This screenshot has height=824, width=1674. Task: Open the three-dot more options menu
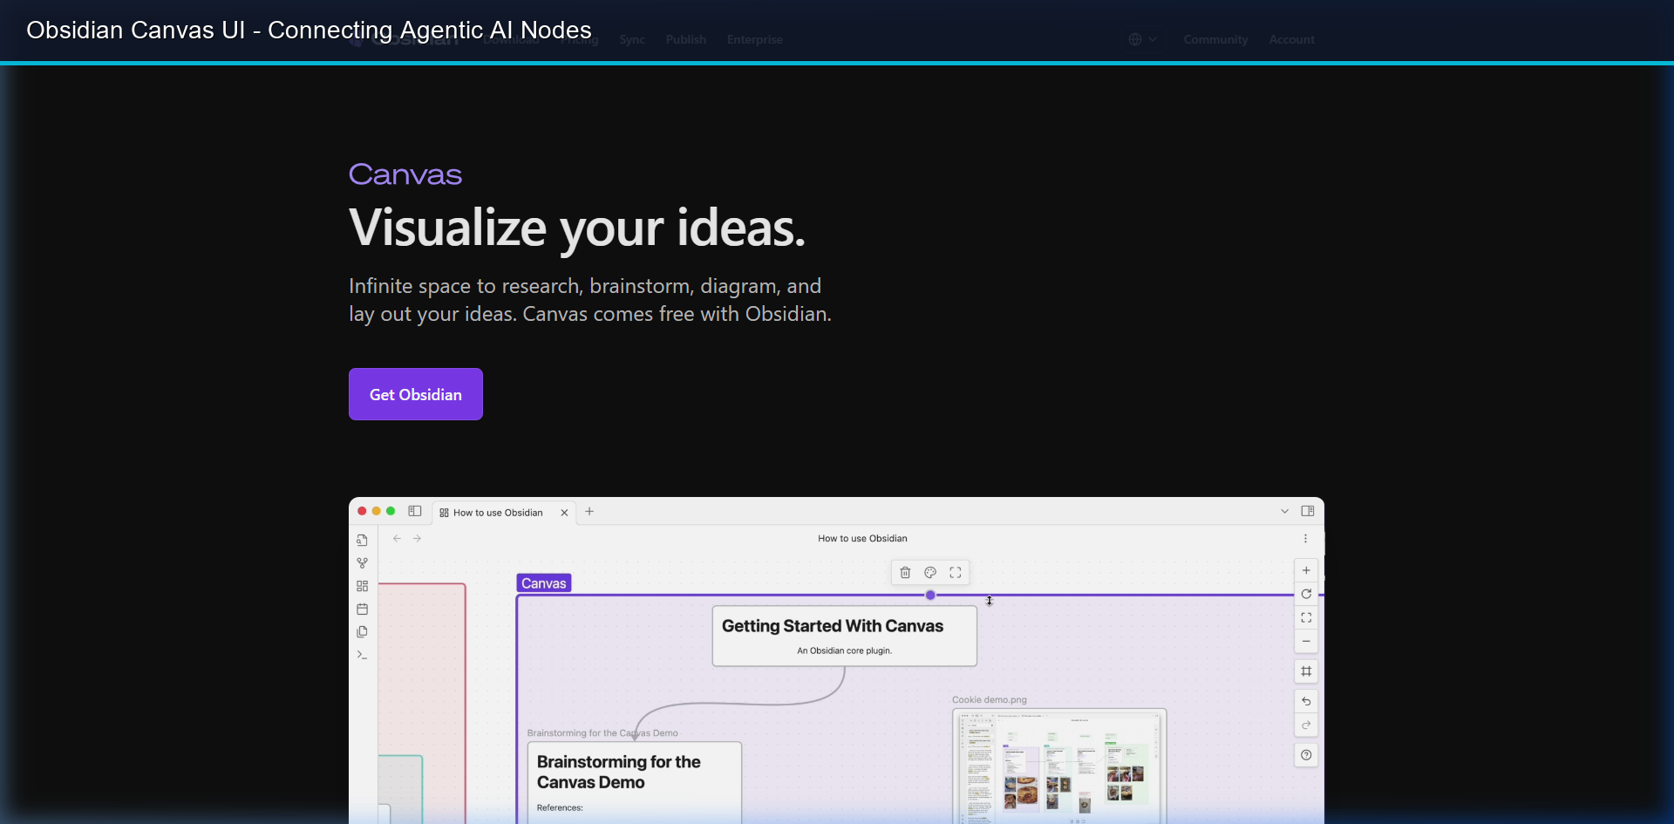(x=1305, y=539)
